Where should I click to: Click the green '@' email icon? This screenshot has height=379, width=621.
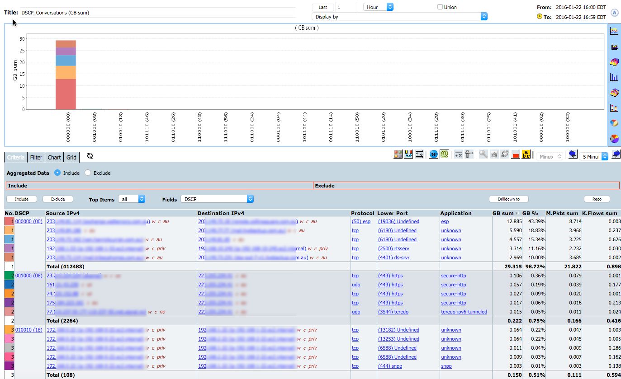click(444, 154)
